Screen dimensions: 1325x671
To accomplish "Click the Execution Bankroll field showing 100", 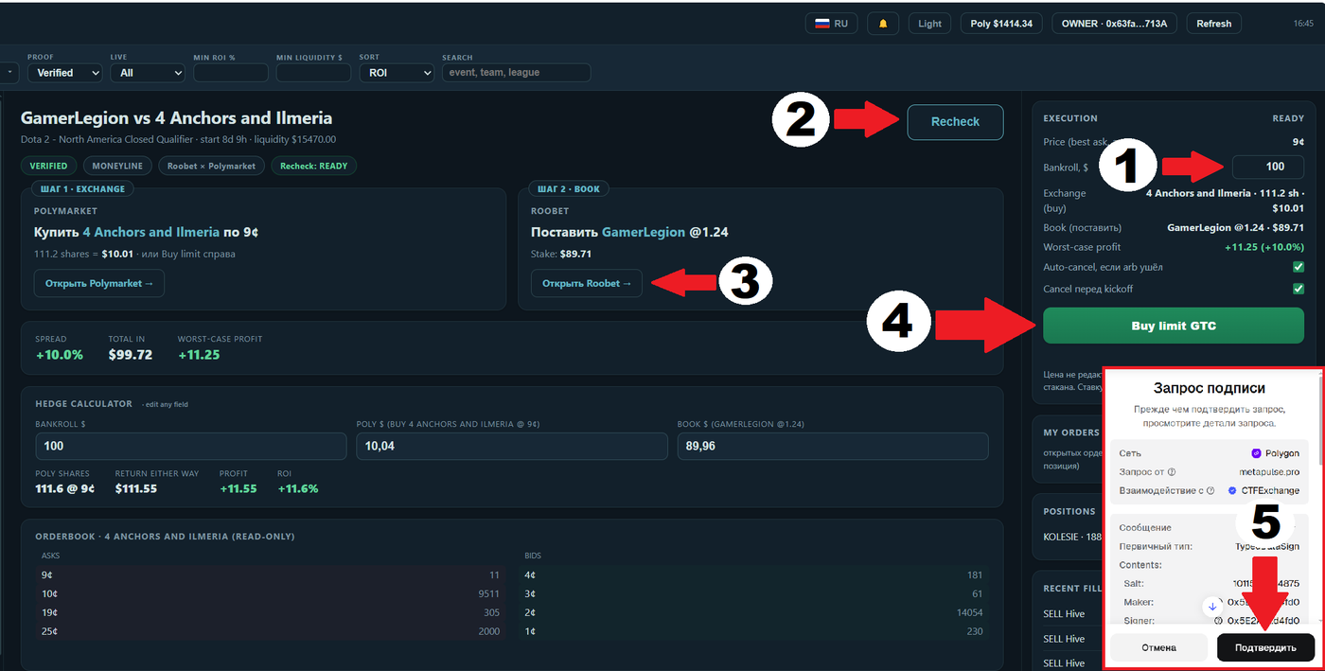I will pyautogui.click(x=1268, y=167).
